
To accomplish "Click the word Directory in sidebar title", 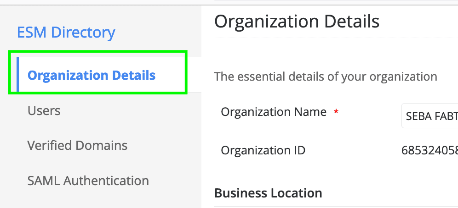I will [x=83, y=33].
